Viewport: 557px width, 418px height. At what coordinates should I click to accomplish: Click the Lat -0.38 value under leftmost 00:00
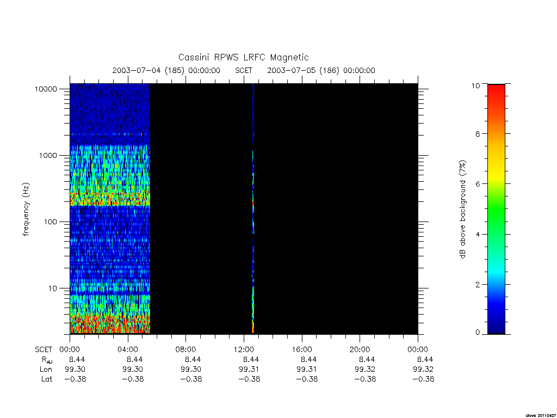tap(75, 379)
